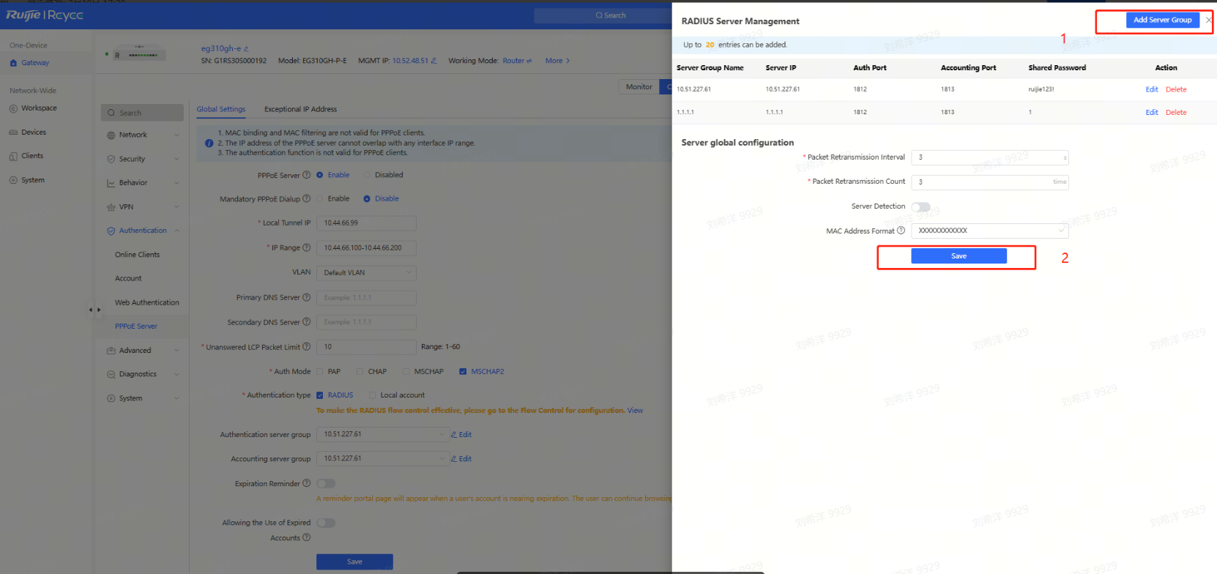The height and width of the screenshot is (574, 1217).
Task: Click the Add Server Group button
Action: 1162,20
